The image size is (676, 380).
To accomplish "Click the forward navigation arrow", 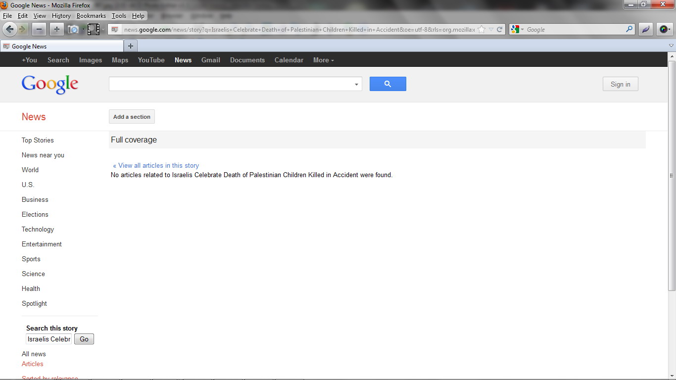I will pos(23,29).
